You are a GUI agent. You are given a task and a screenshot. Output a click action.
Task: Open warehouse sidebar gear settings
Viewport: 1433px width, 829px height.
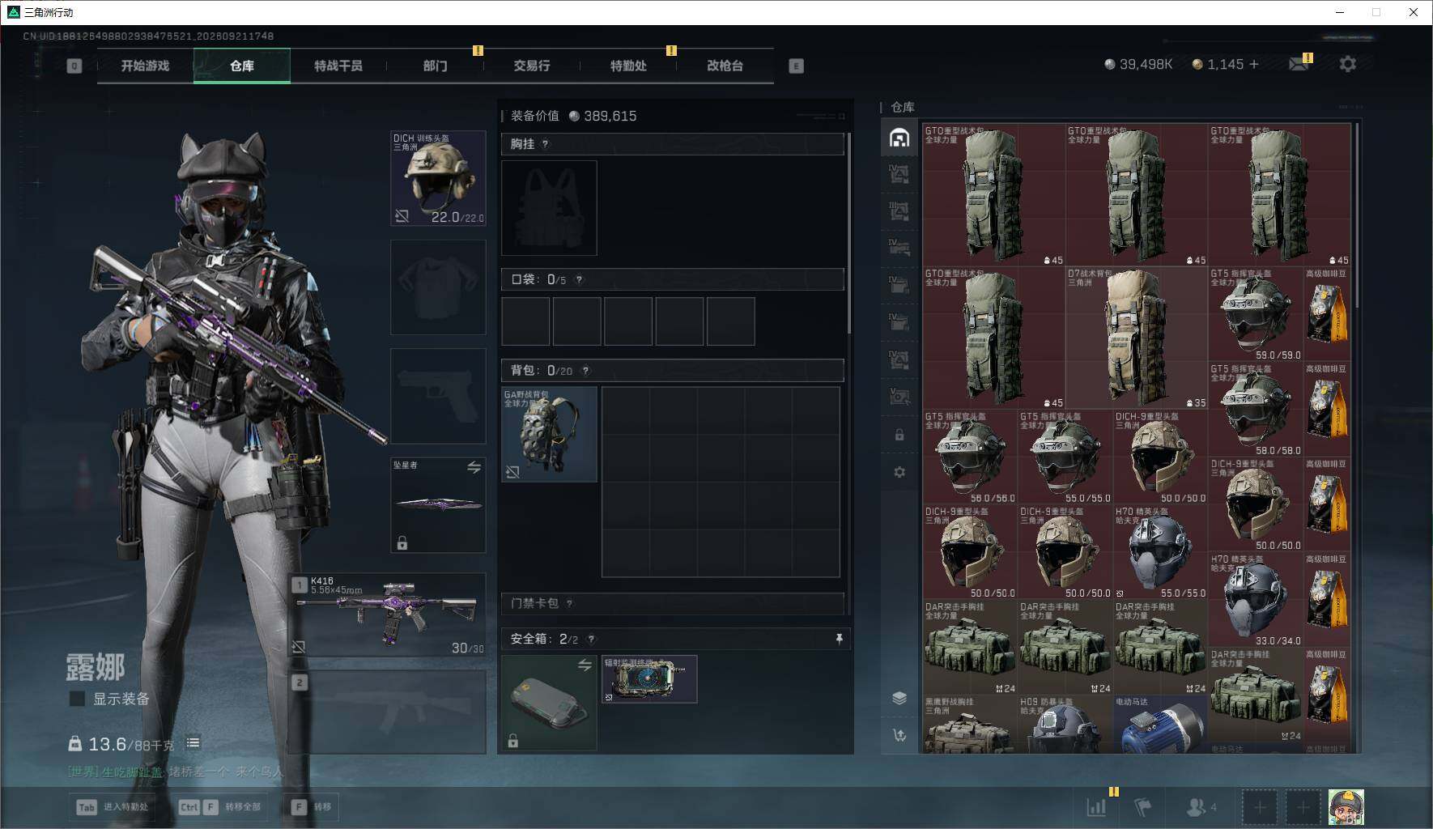[899, 472]
